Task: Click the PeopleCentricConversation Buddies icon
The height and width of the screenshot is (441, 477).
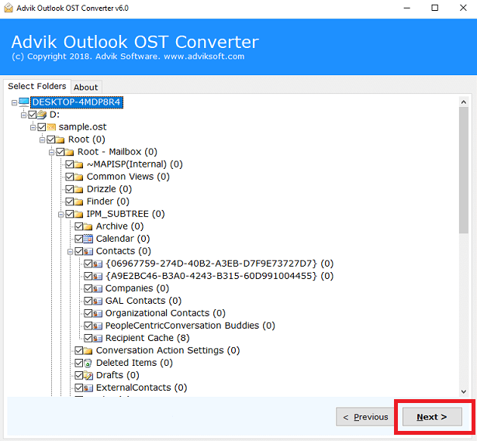Action: (98, 326)
